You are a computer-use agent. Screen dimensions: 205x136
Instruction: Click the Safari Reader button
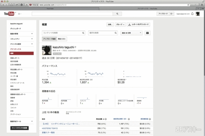click(194, 5)
